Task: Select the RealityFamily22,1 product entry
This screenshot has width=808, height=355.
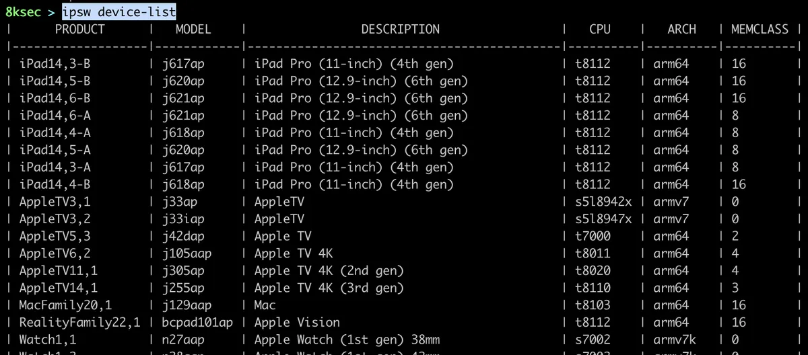Action: pos(79,322)
